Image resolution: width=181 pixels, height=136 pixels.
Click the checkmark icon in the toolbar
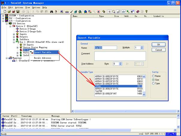(71, 12)
